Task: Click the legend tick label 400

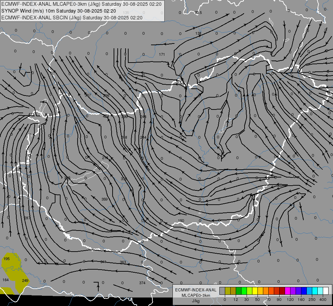Action: [x=323, y=300]
